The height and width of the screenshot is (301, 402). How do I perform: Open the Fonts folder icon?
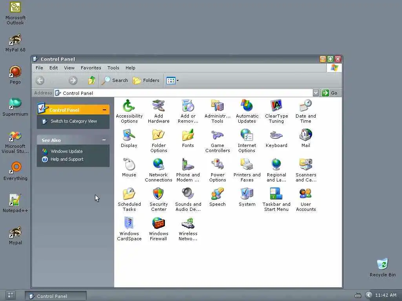point(188,135)
